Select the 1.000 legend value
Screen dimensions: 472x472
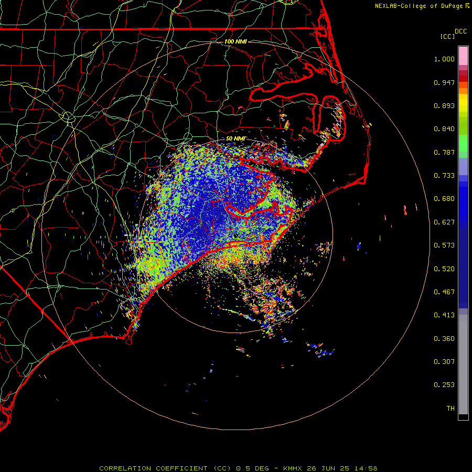[444, 59]
